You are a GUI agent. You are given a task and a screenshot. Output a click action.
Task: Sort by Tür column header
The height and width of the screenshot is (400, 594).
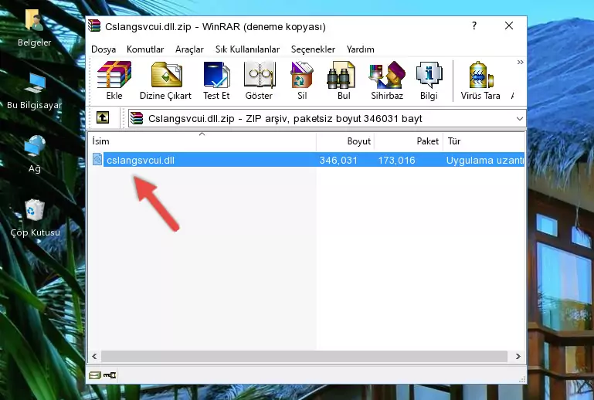click(x=484, y=141)
